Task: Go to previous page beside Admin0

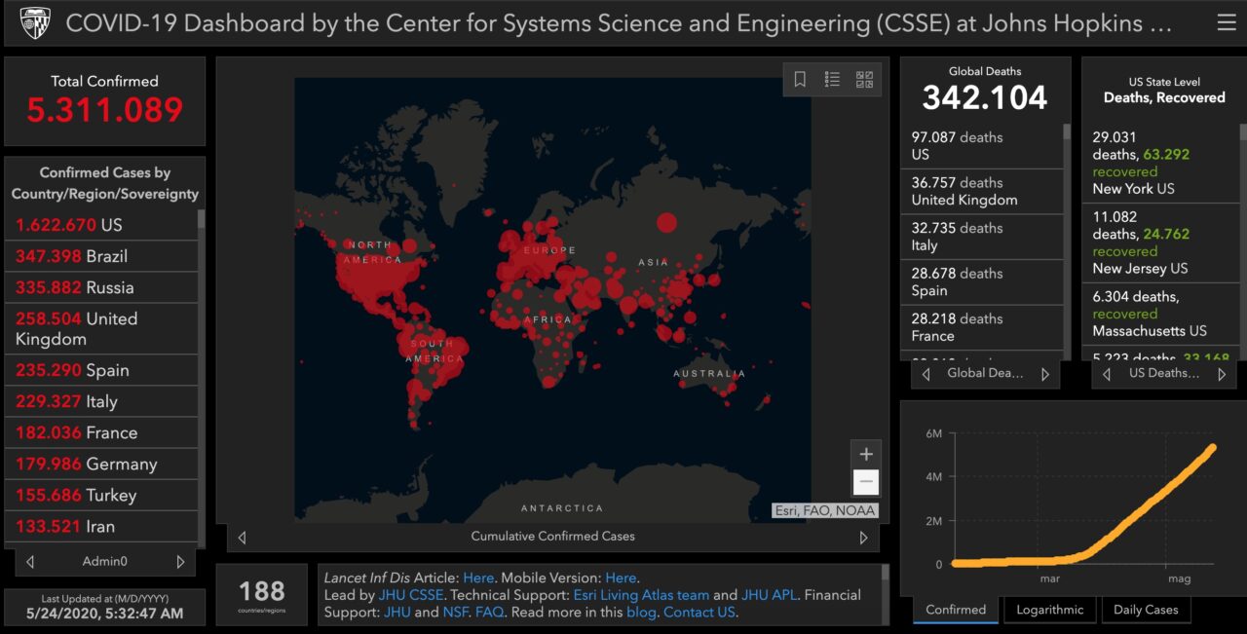Action: click(x=30, y=562)
